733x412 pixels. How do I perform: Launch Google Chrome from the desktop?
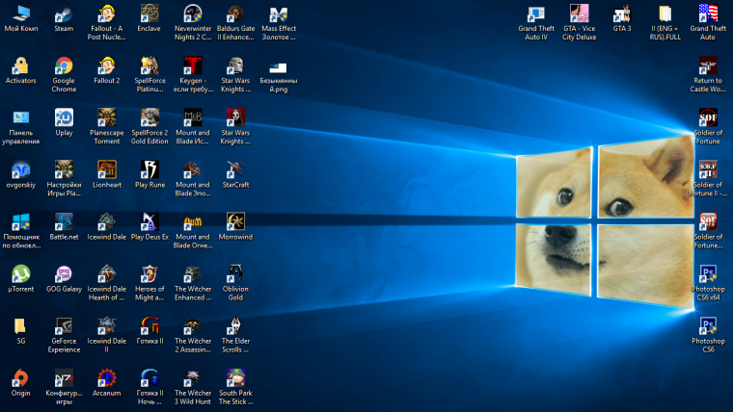64,66
